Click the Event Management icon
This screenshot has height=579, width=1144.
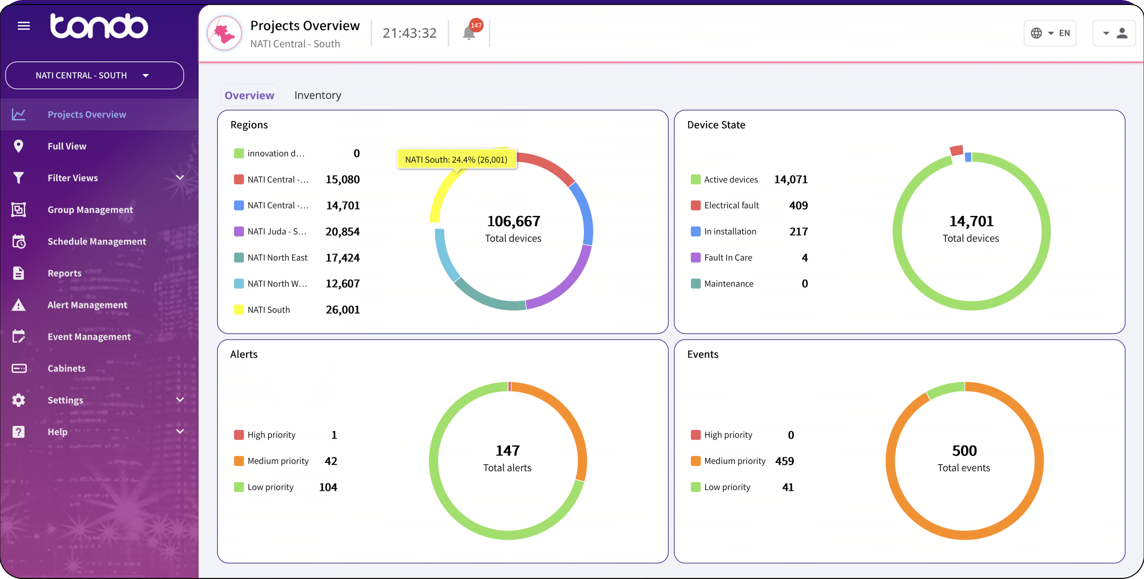click(x=18, y=336)
